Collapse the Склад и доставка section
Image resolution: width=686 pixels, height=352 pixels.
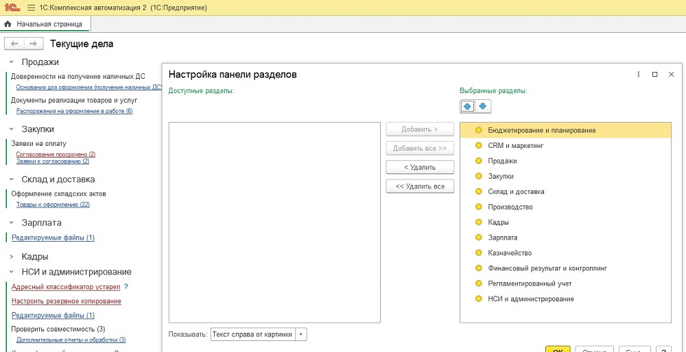coord(12,179)
